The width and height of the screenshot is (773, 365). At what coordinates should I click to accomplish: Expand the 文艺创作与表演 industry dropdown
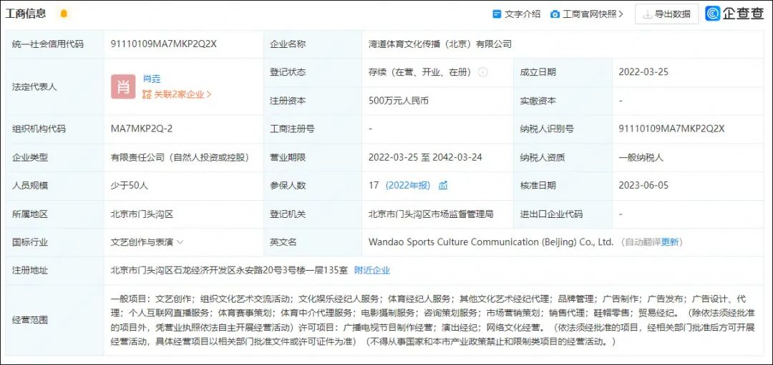point(180,242)
